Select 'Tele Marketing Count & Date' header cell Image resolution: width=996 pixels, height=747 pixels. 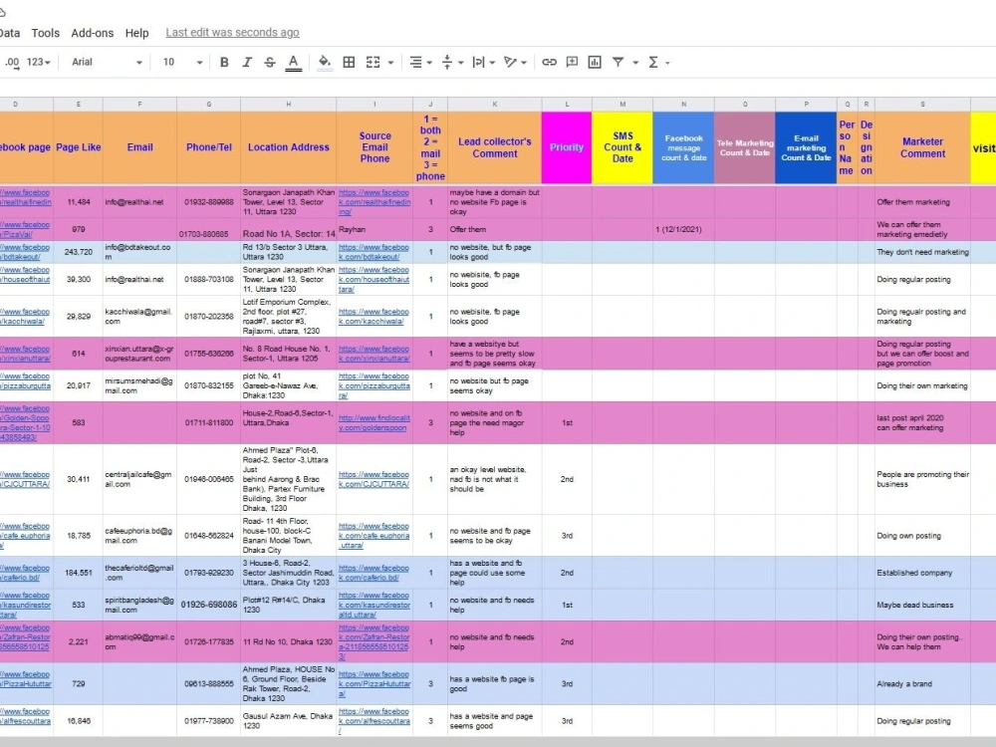(x=745, y=147)
